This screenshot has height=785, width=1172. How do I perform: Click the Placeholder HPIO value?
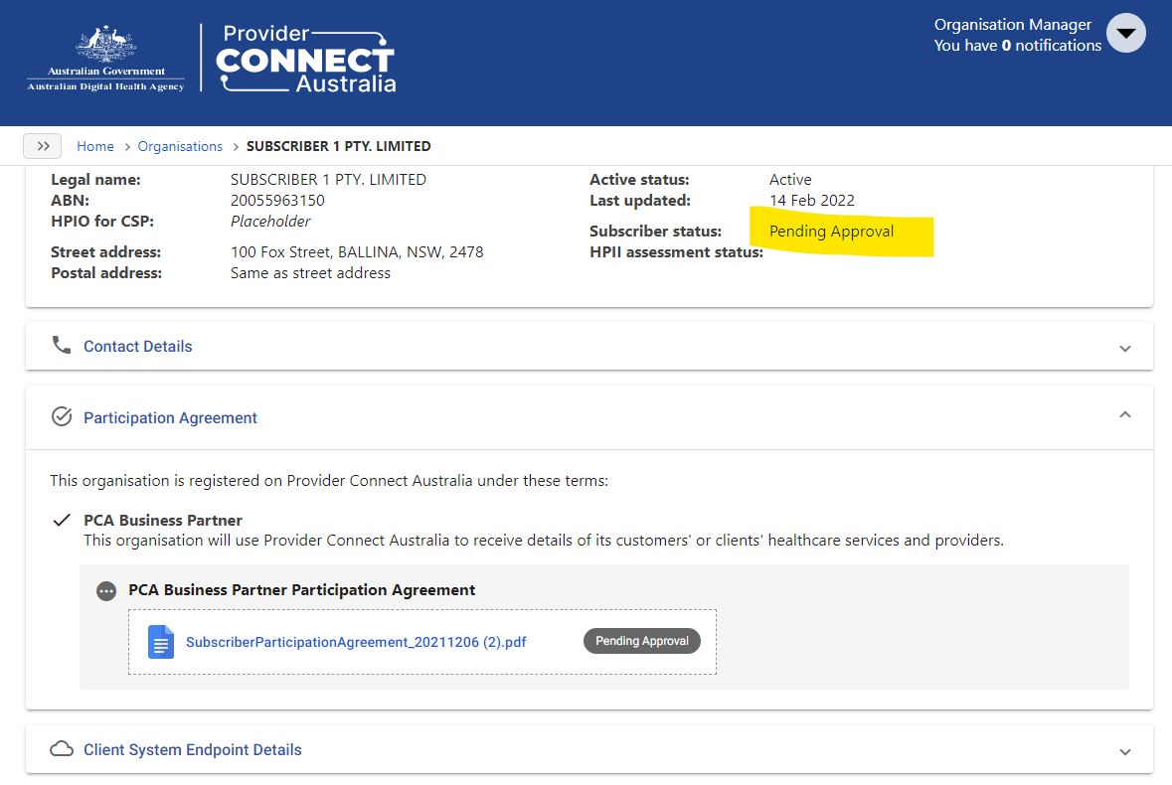[x=269, y=221]
